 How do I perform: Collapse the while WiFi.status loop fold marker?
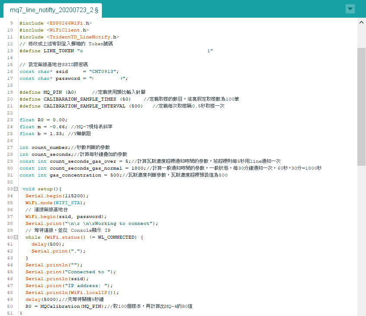(x=16, y=237)
